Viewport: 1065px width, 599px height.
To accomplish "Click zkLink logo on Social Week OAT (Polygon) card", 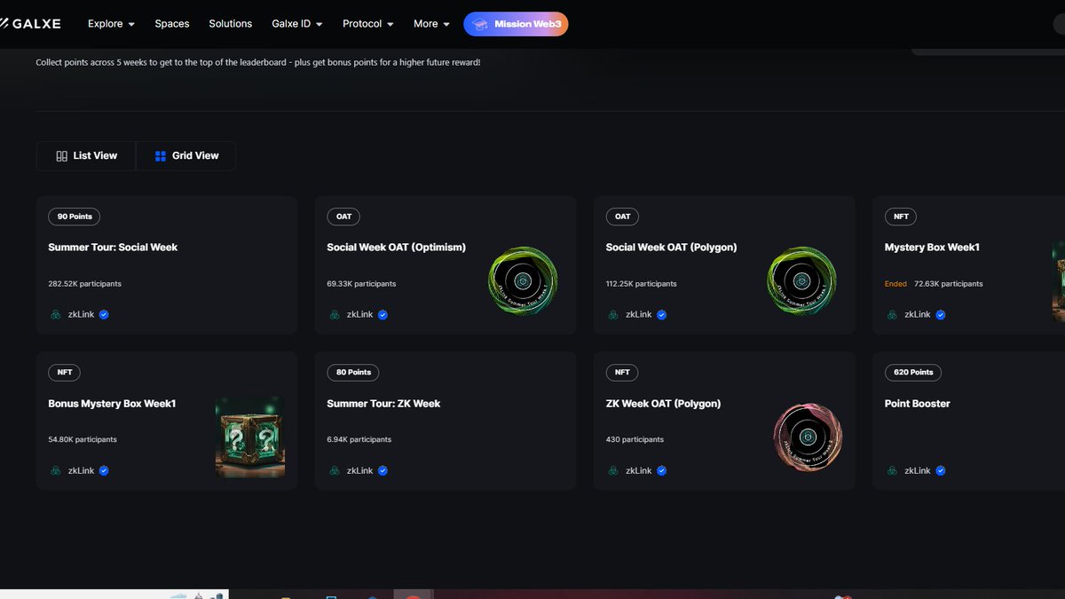I will 613,314.
